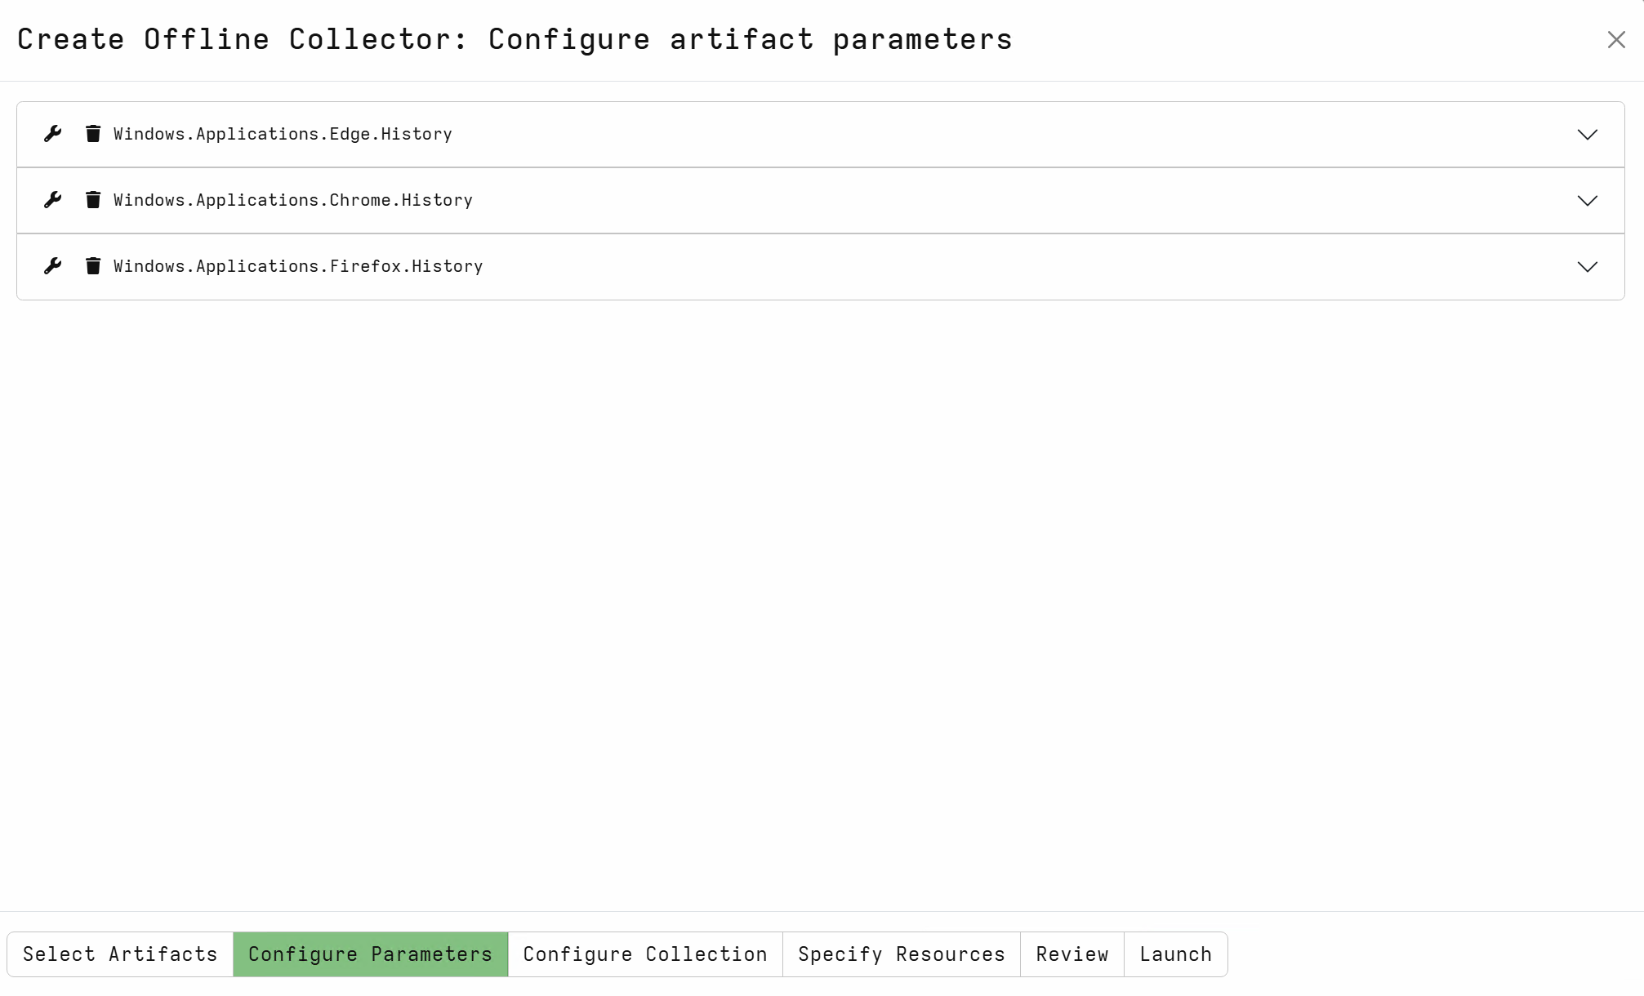Click the wrench icon for Windows.Applications.Chrome.History
The height and width of the screenshot is (996, 1644).
pyautogui.click(x=53, y=200)
